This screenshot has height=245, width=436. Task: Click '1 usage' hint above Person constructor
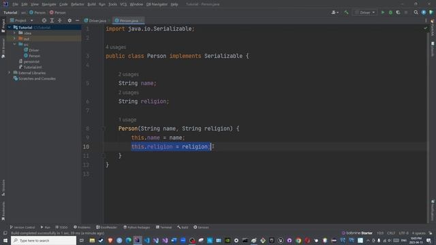tap(127, 120)
